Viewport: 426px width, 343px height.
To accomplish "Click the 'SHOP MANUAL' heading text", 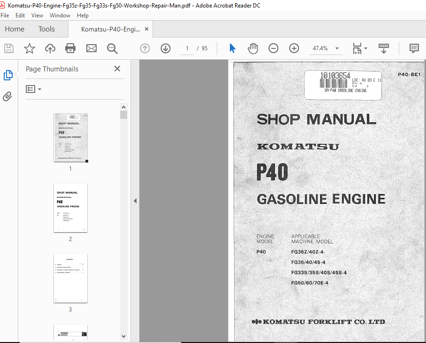I will (317, 119).
